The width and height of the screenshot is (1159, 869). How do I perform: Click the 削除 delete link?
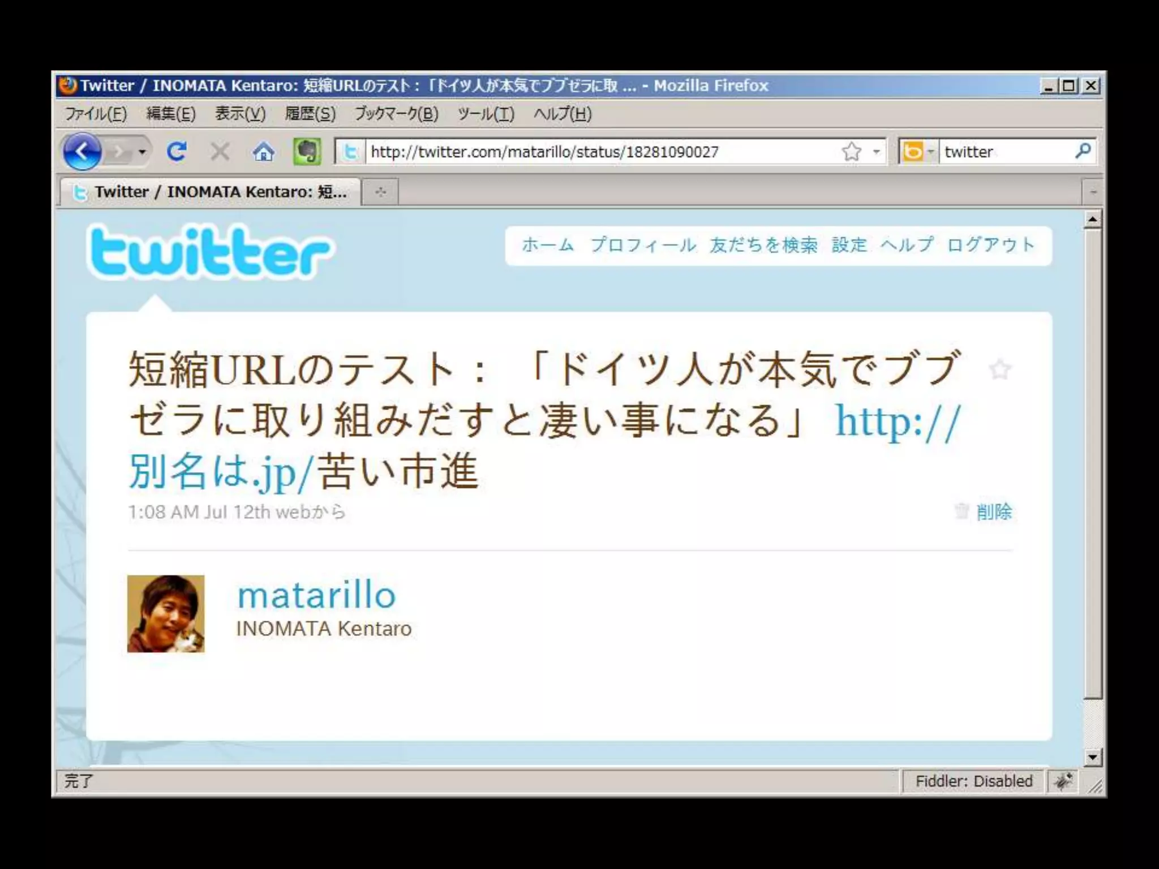click(993, 511)
